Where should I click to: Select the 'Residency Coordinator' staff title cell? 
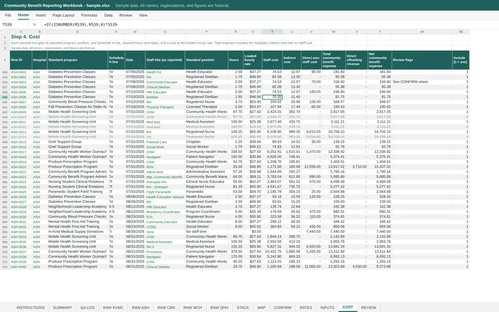pos(165,212)
